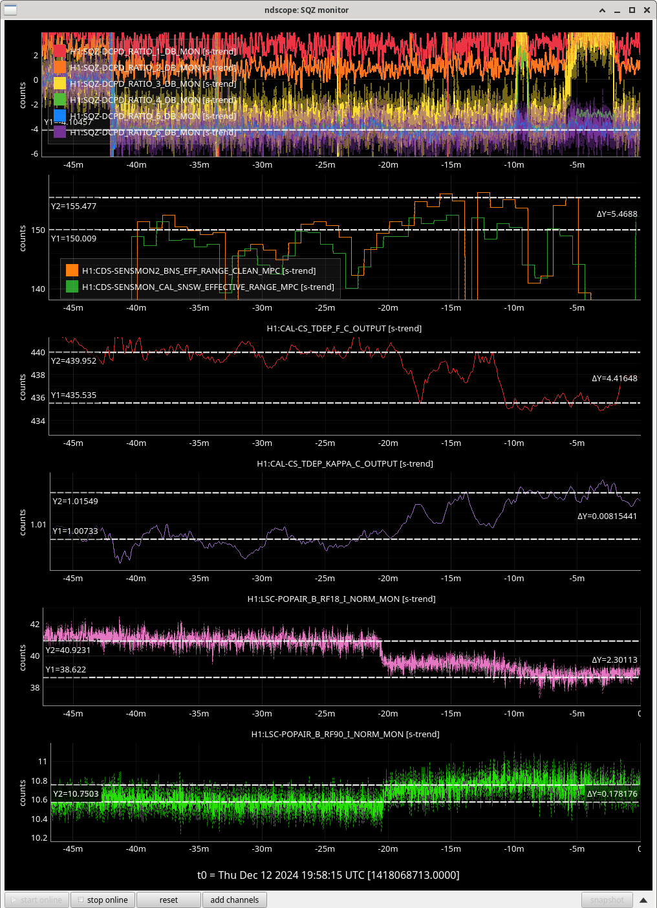Select the H1:SQZ-DCPD_RATIO_4_DB_MON legend label
The image size is (657, 908).
click(153, 100)
